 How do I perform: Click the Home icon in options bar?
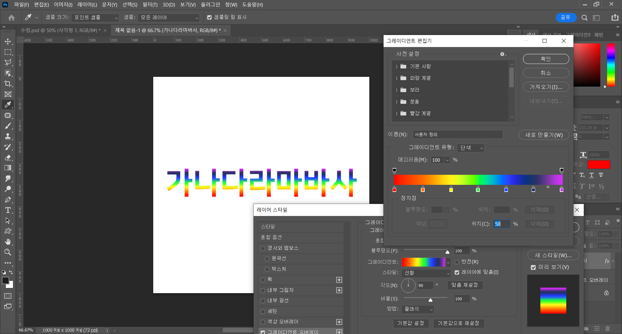[12, 18]
